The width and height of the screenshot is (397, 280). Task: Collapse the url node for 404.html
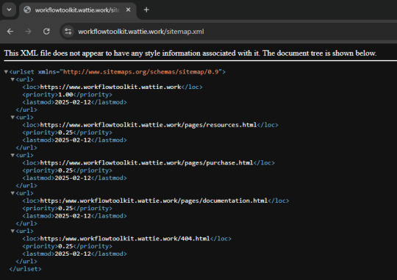point(12,231)
